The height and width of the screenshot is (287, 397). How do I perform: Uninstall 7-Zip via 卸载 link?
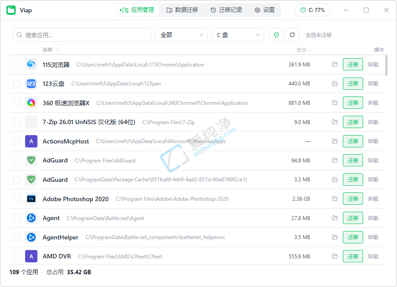[373, 122]
